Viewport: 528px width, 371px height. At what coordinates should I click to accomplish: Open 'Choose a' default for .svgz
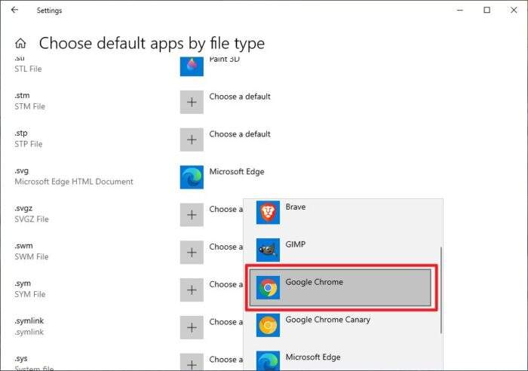pyautogui.click(x=226, y=210)
